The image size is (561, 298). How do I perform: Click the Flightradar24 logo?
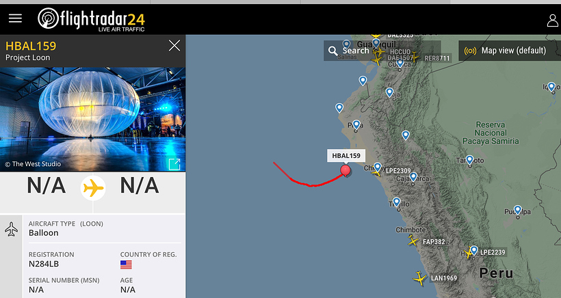[x=91, y=19]
